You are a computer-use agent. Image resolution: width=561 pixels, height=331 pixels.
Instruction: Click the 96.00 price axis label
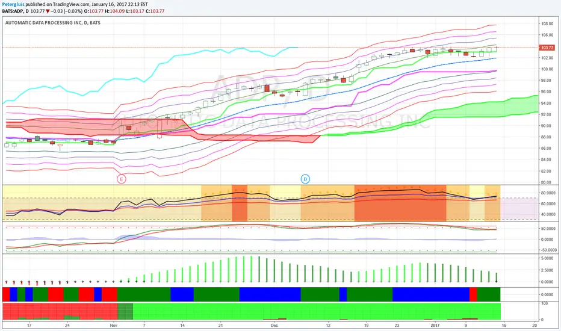pos(547,92)
